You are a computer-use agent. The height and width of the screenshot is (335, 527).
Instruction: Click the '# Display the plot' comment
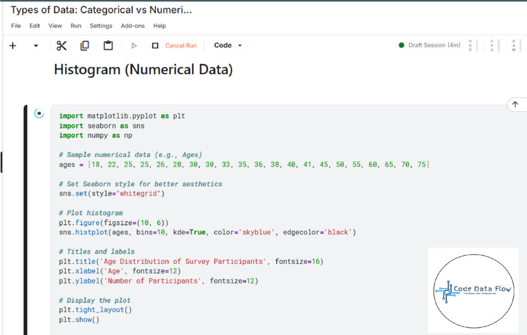coord(95,301)
